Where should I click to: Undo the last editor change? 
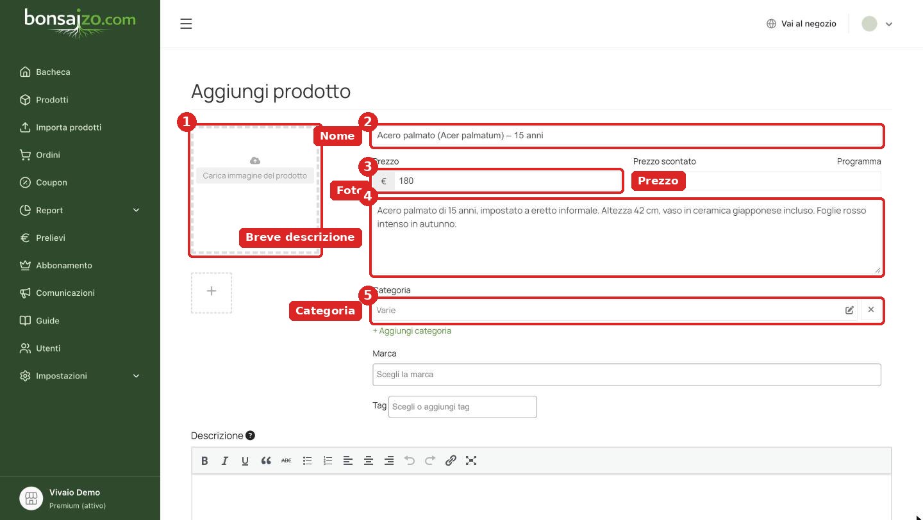(410, 460)
